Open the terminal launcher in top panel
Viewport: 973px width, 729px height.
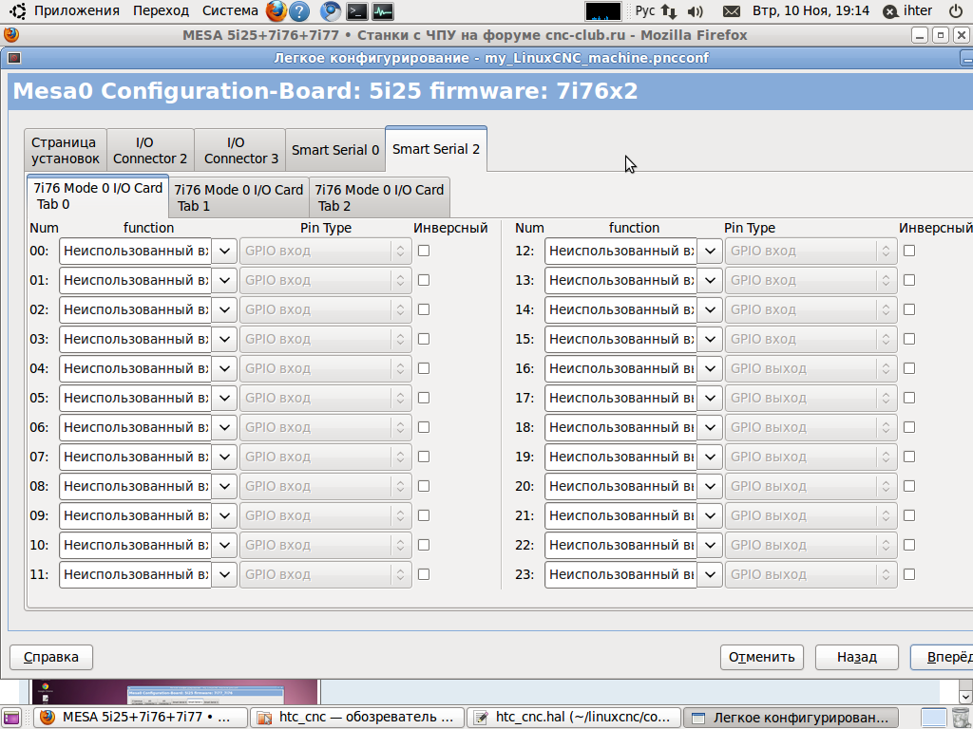pyautogui.click(x=356, y=11)
